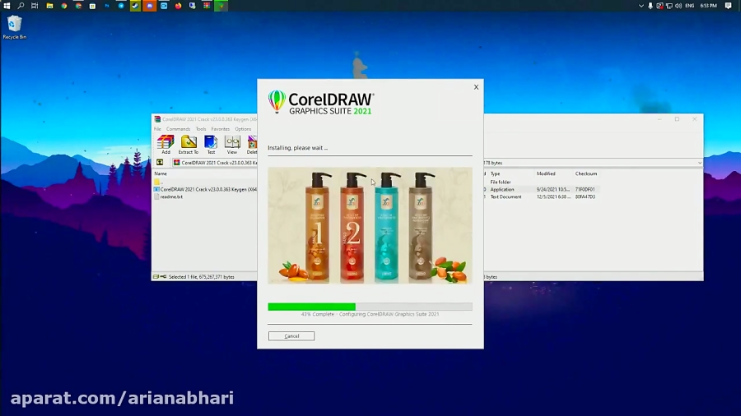Open WinRAR Tools menu
This screenshot has width=741, height=416.
201,129
